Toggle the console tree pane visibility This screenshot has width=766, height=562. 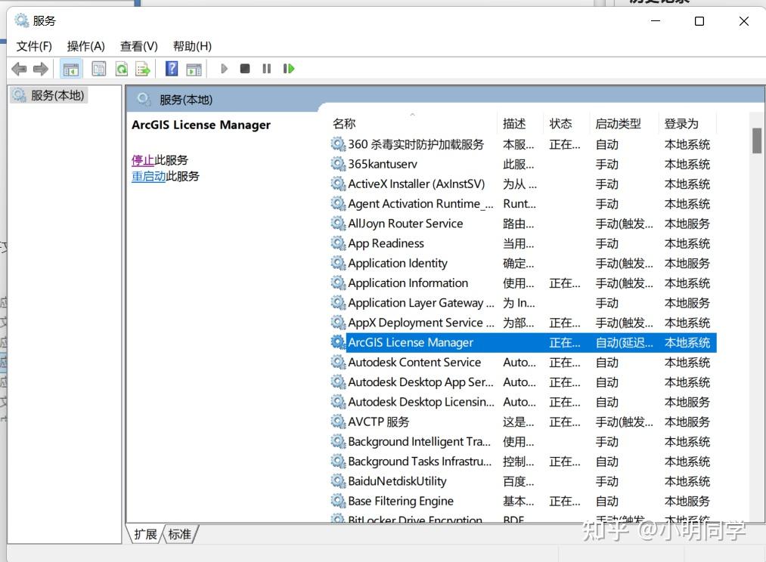[70, 68]
